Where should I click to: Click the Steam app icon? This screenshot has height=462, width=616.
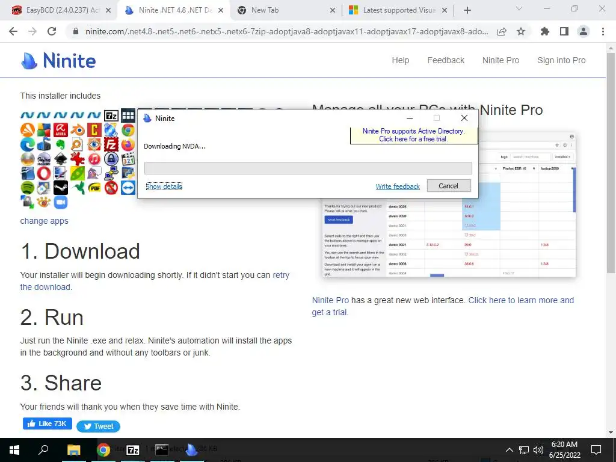[x=61, y=188]
